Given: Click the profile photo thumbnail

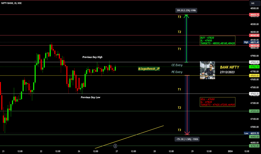Looking at the screenshot, I should (208, 70).
